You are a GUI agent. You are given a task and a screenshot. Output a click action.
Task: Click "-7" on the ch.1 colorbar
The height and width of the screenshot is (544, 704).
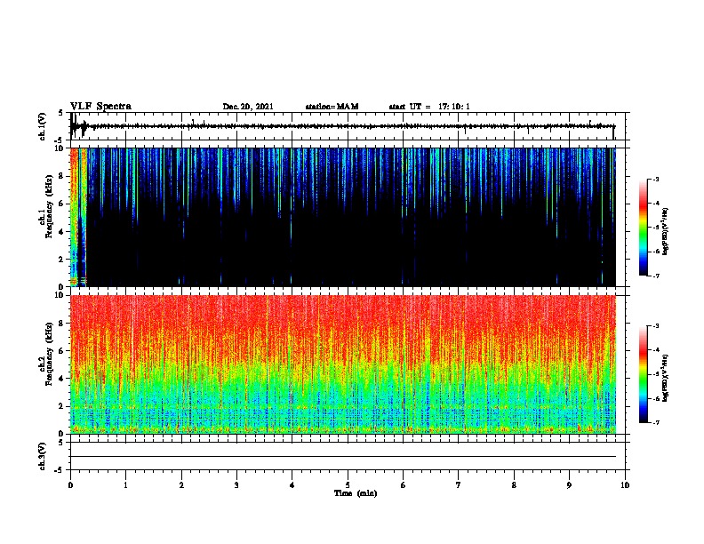click(655, 276)
